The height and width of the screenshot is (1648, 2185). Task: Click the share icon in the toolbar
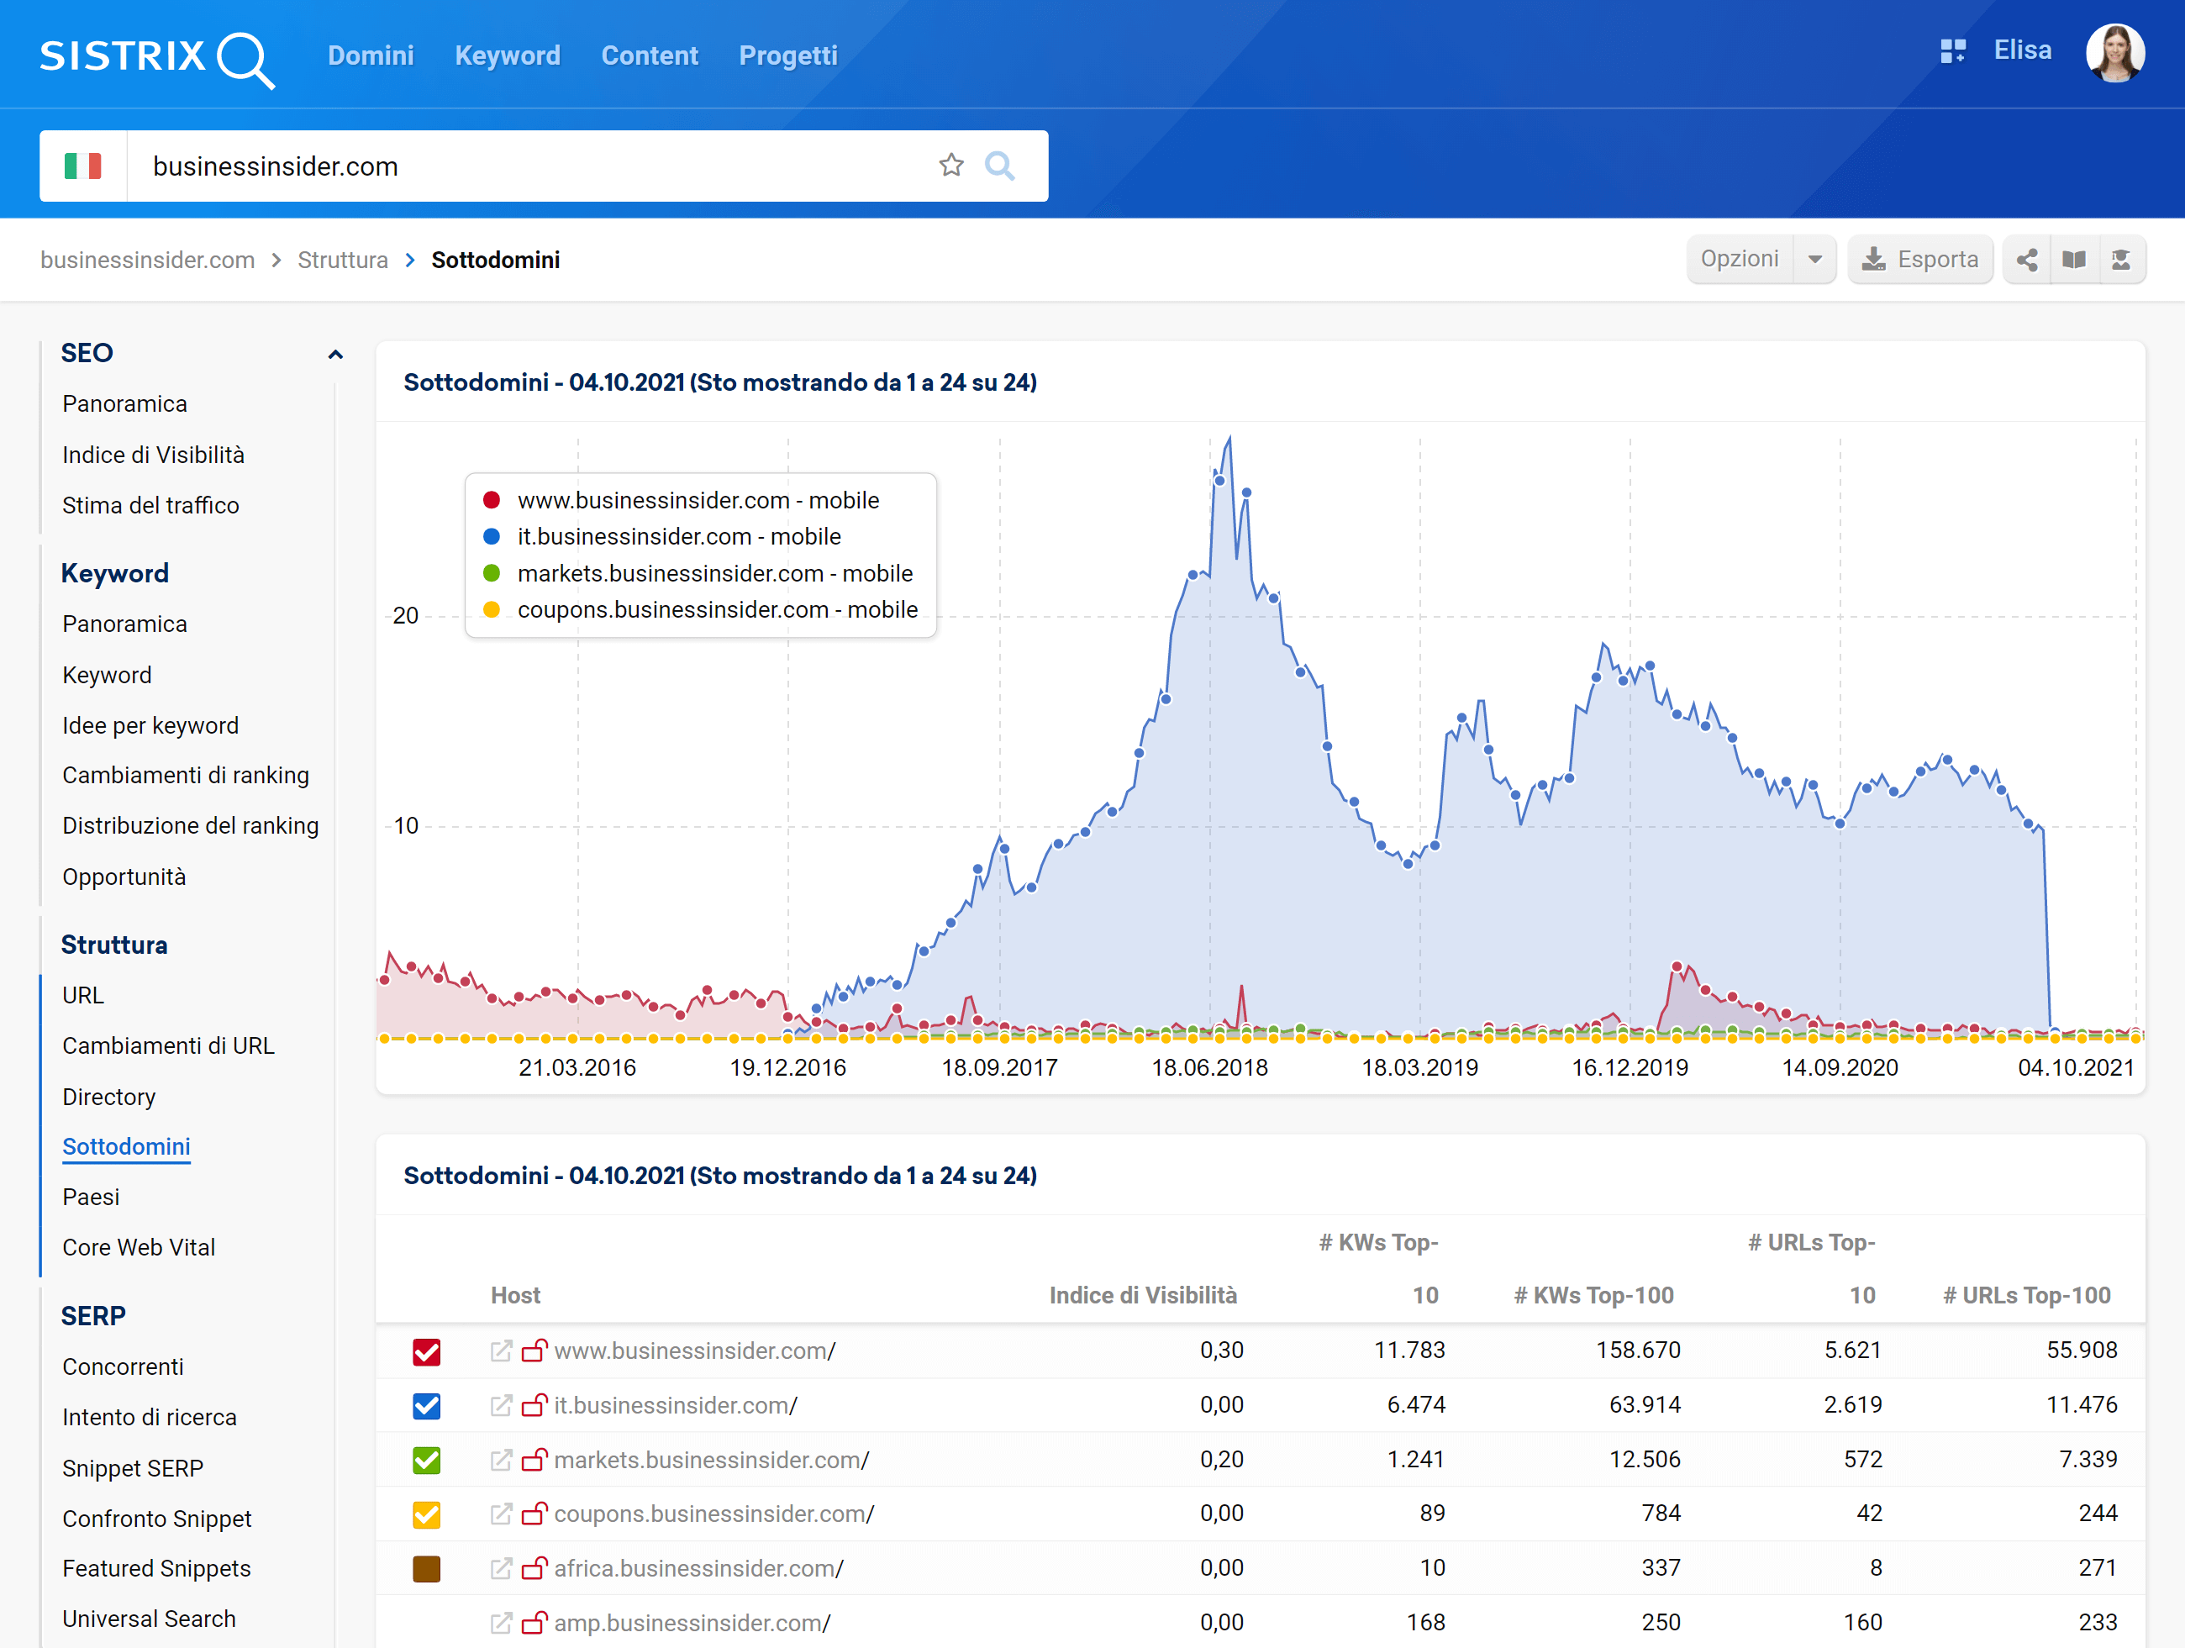click(2027, 260)
